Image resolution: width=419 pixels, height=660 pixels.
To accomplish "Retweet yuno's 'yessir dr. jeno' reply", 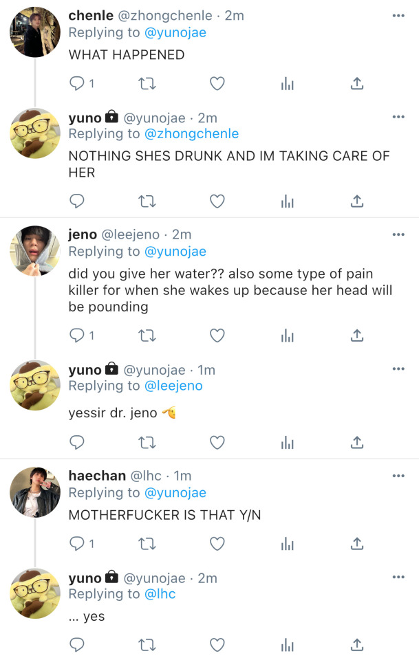I will (147, 442).
